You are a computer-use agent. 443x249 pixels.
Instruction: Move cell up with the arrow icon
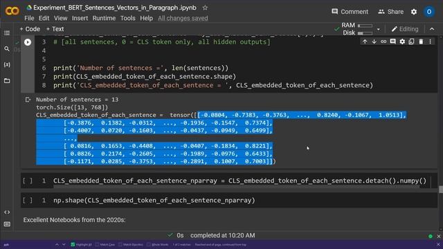pyautogui.click(x=365, y=41)
